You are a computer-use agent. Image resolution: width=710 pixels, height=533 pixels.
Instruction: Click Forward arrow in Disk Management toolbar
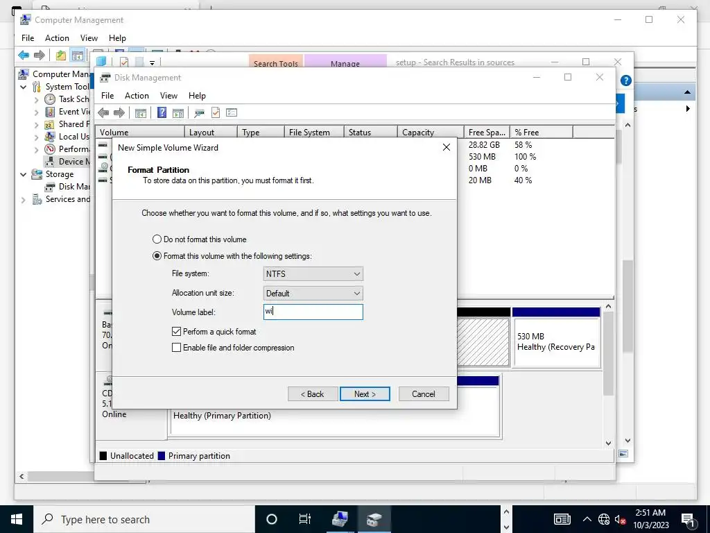(x=119, y=112)
